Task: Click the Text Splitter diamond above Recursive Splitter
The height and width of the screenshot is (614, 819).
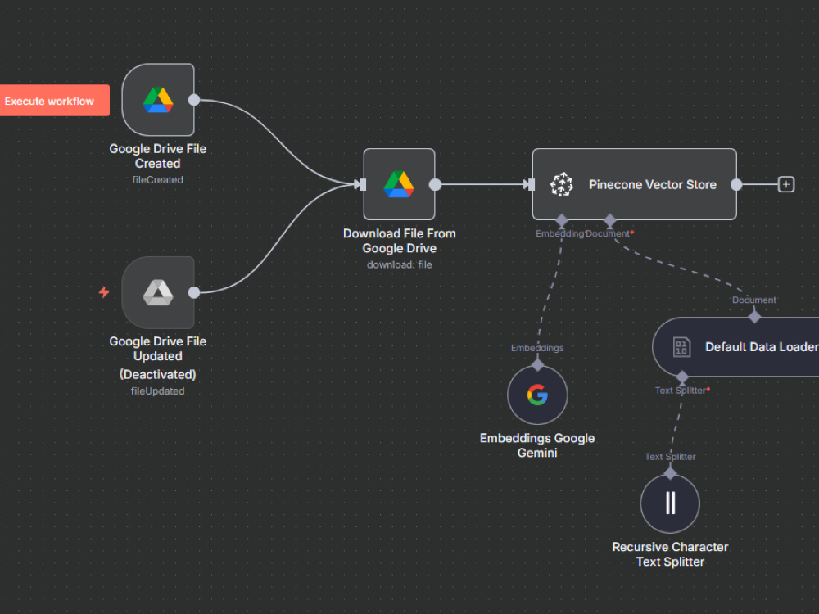Action: tap(670, 473)
